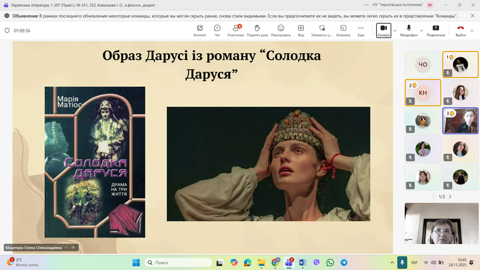Image resolution: width=480 pixels, height=270 pixels.
Task: Click the Поделиться share screen icon
Action: (x=435, y=30)
